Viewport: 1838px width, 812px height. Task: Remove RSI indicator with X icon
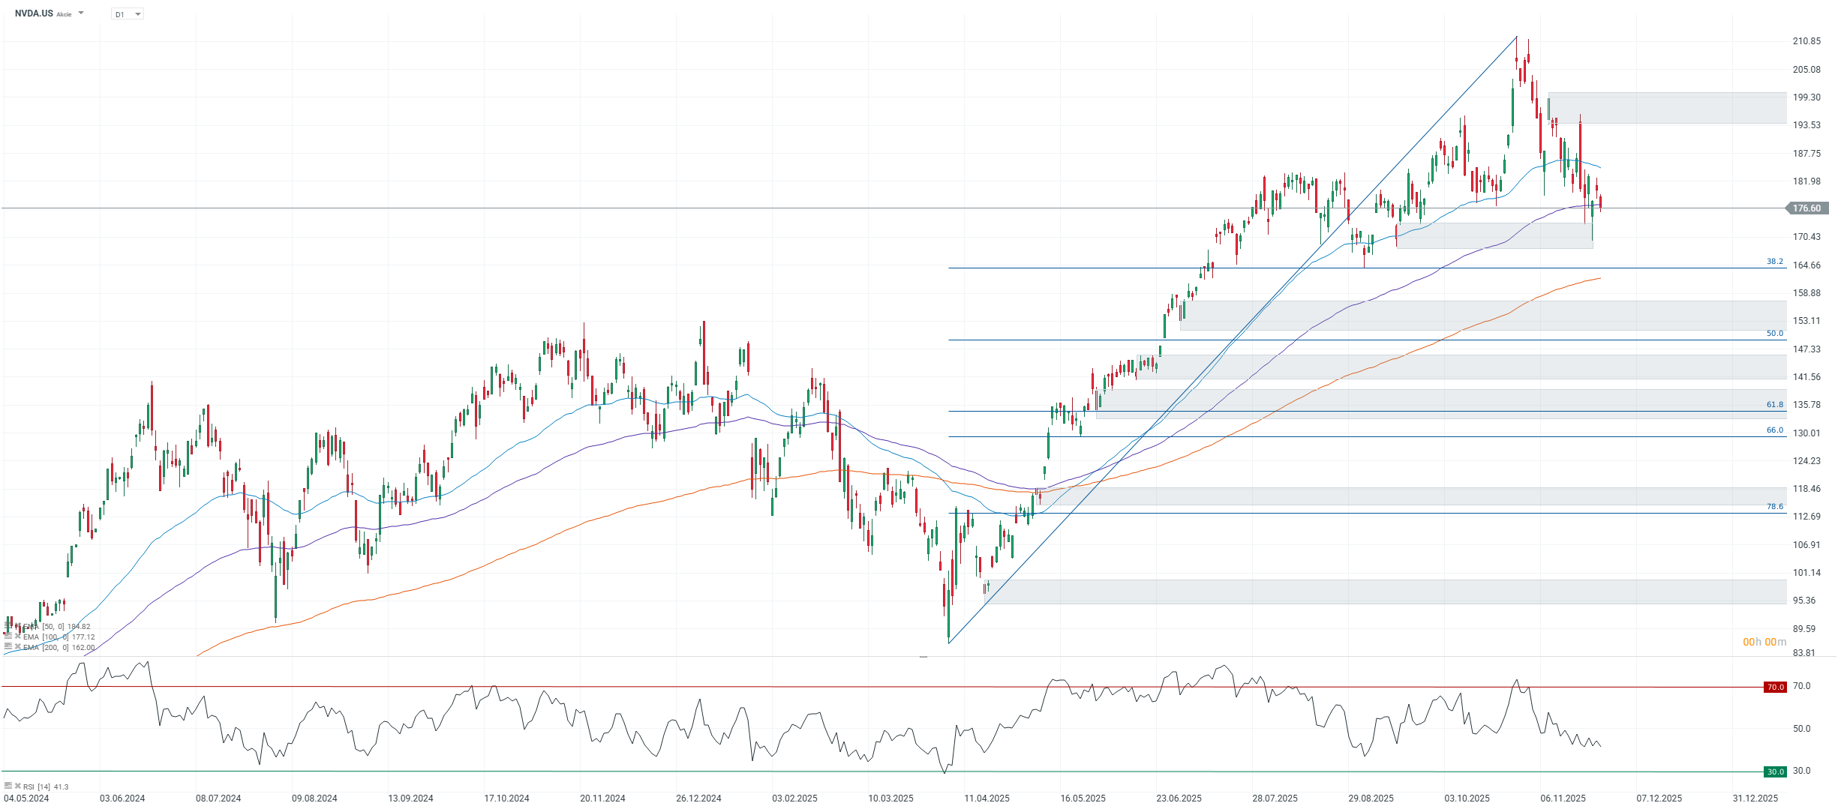18,786
